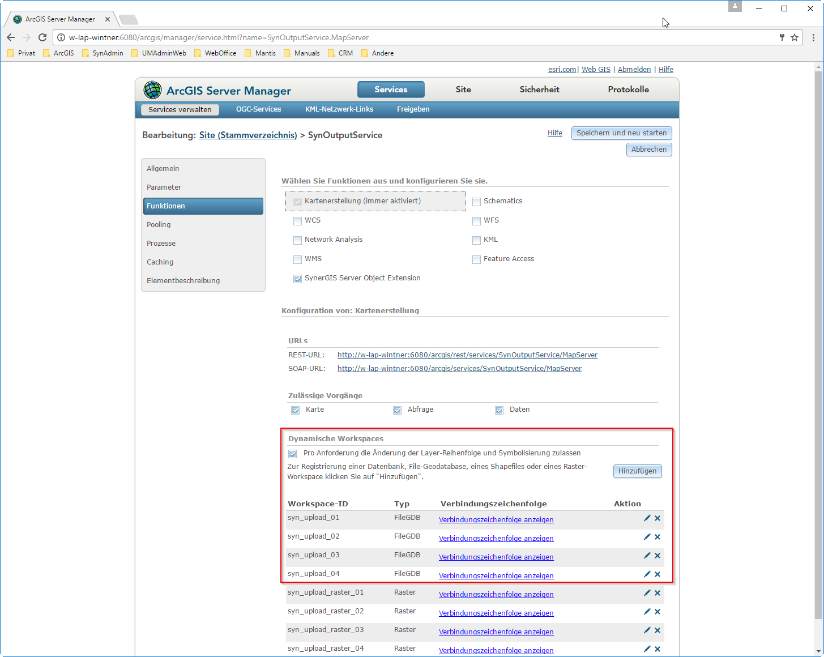Remove the syn_upload_raster_04 workspace
The height and width of the screenshot is (657, 824).
coord(658,649)
